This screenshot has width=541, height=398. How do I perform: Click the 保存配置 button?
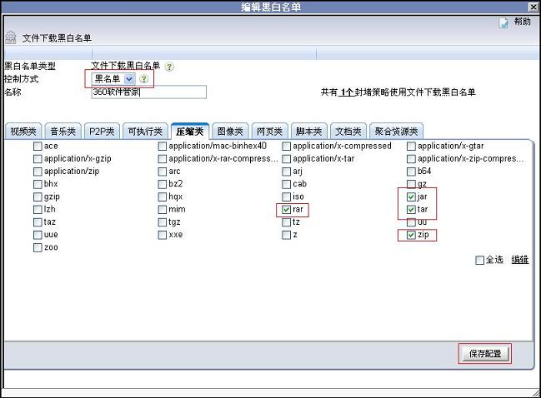click(x=484, y=353)
